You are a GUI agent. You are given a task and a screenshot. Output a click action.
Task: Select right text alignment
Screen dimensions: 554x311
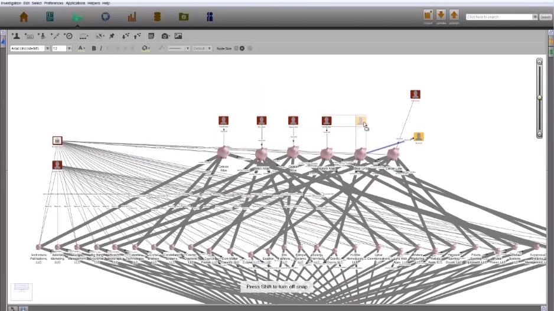tap(132, 48)
